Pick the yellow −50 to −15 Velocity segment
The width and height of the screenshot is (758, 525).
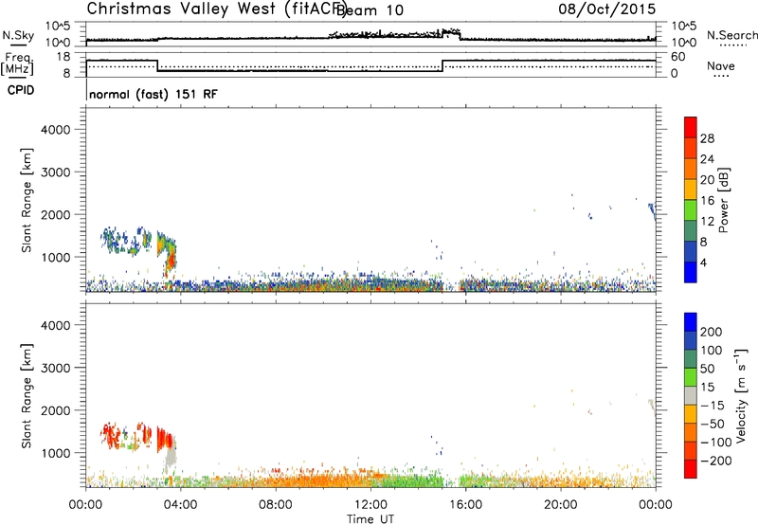691,414
